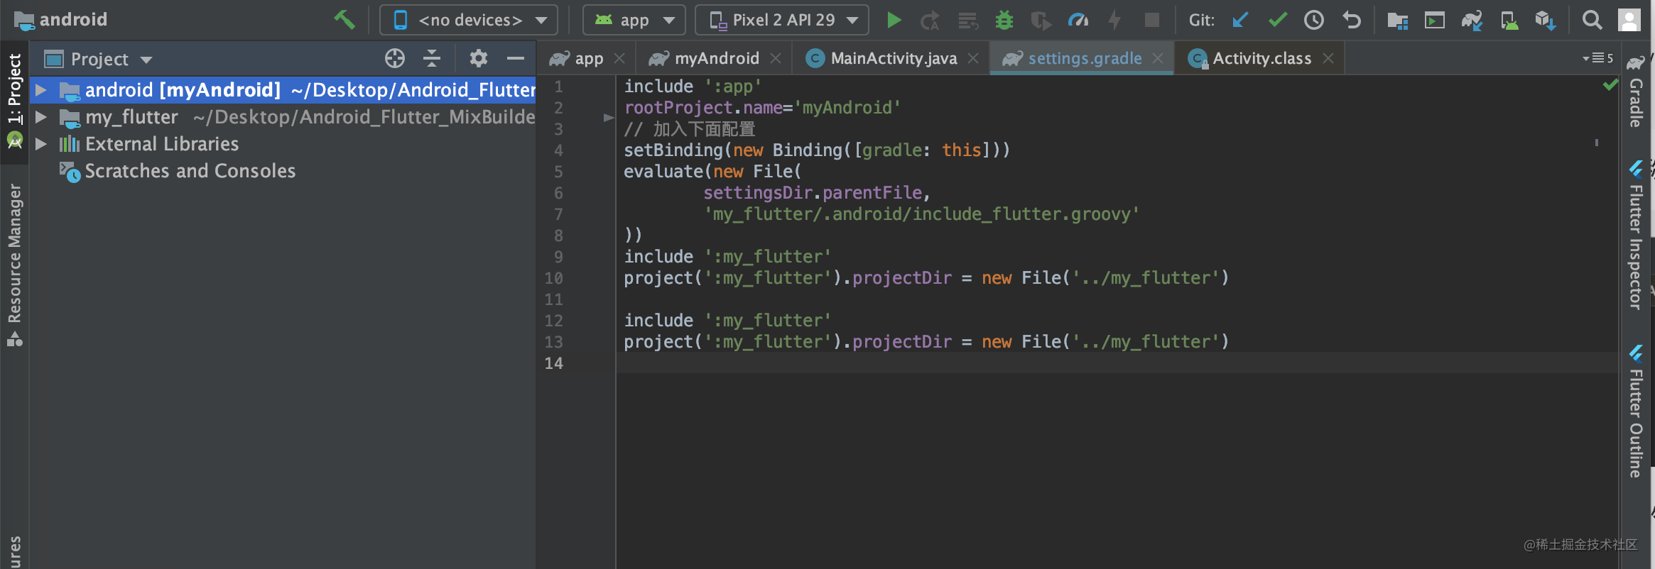Click the fold arrow at line 2 gutter
This screenshot has width=1655, height=569.
point(608,117)
